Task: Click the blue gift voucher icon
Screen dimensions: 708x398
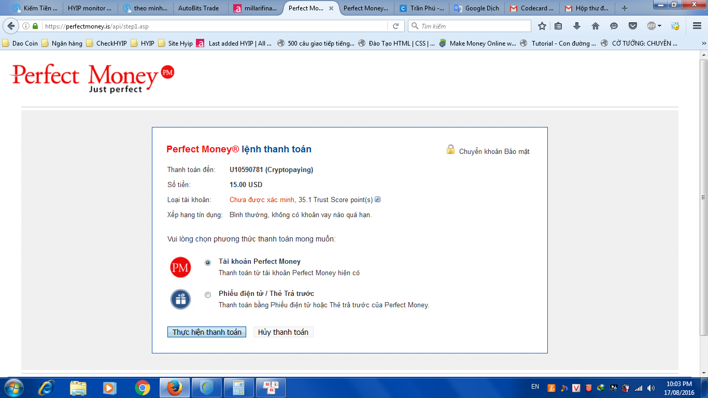Action: 180,300
